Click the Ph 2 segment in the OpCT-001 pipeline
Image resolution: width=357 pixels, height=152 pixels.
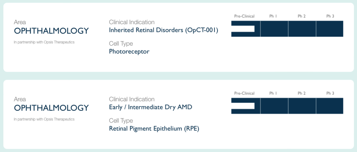point(302,29)
